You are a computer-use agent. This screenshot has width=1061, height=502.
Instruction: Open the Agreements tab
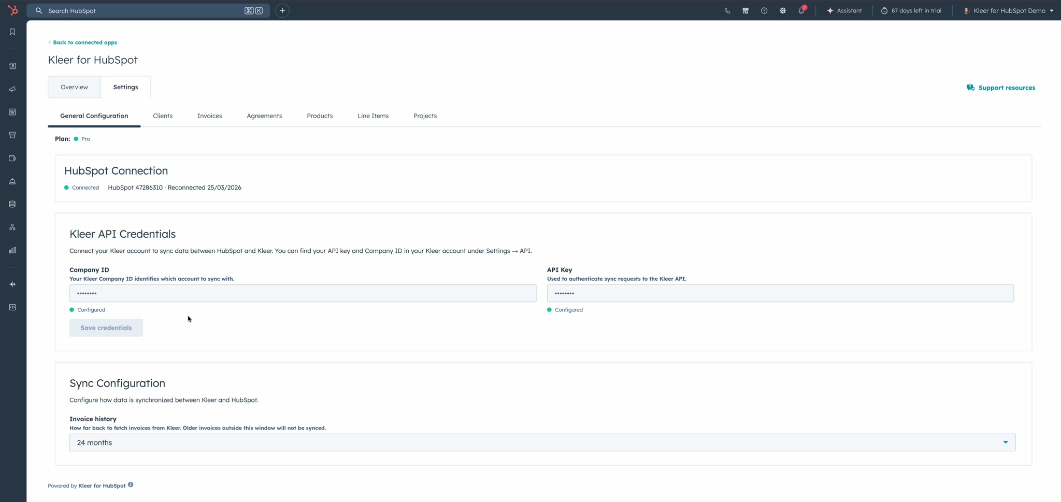(x=264, y=116)
